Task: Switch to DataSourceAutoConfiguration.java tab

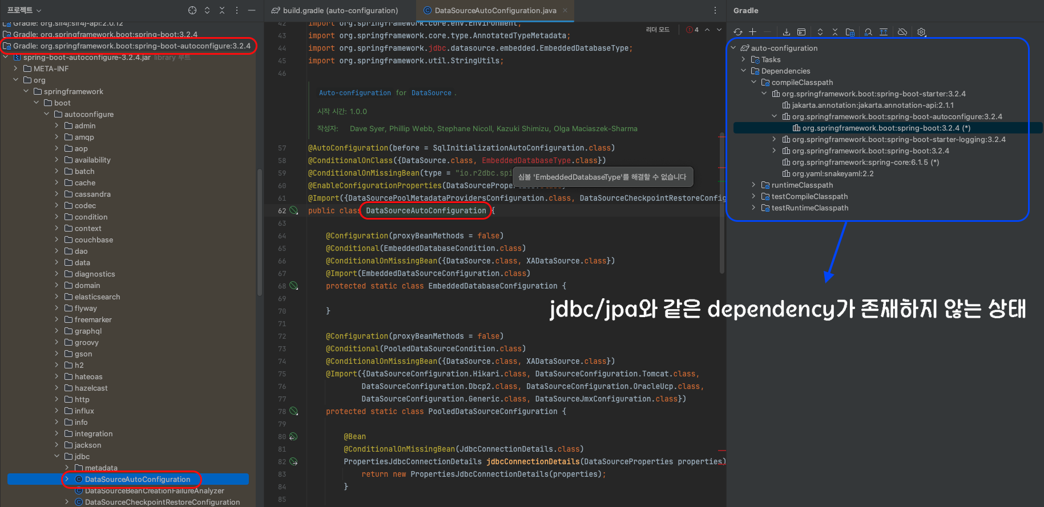Action: 495,10
